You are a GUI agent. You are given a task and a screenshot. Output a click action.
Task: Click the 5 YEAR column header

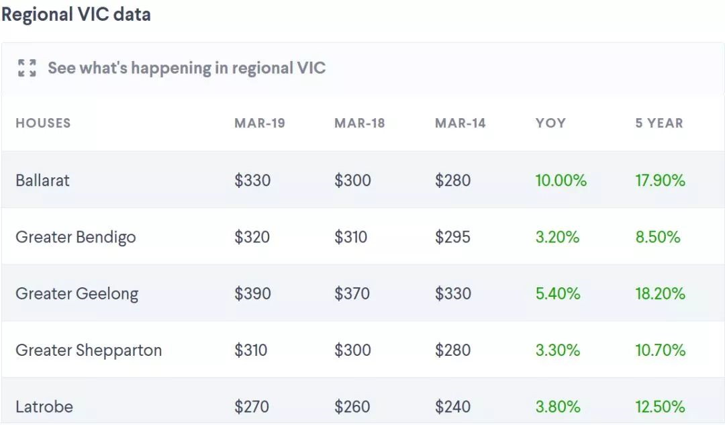tap(659, 124)
